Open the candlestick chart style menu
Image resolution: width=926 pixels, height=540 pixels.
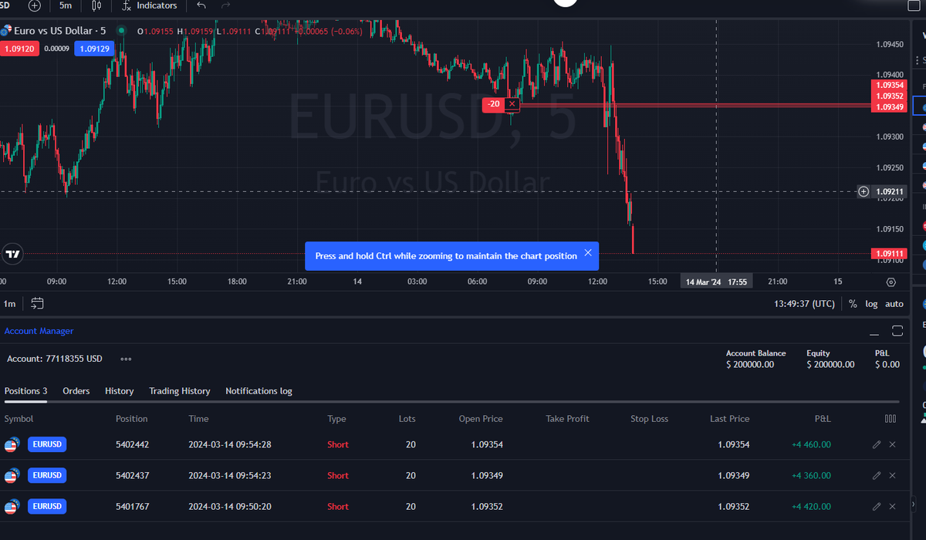pyautogui.click(x=96, y=5)
